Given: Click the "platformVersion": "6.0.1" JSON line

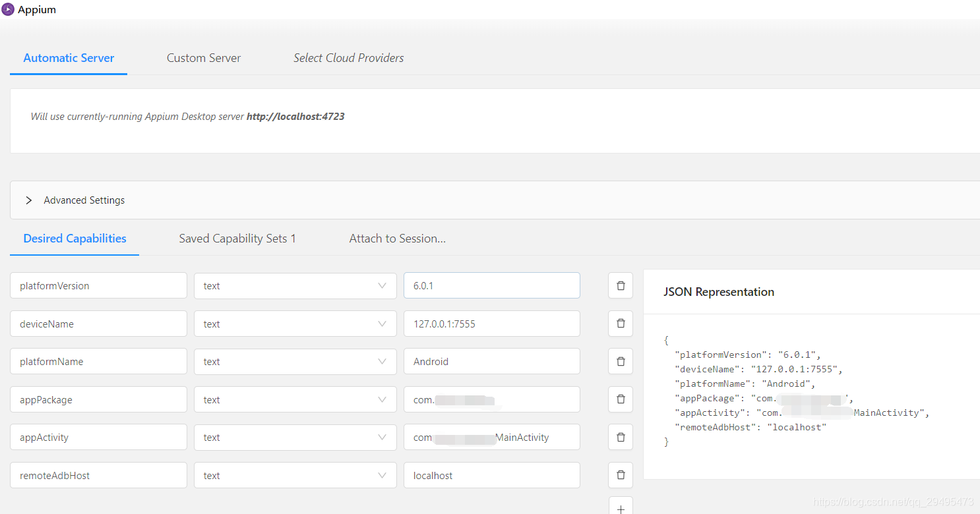Looking at the screenshot, I should 748,355.
